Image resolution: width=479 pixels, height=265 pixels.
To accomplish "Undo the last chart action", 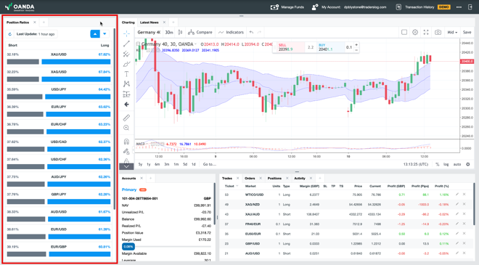I will pos(251,32).
